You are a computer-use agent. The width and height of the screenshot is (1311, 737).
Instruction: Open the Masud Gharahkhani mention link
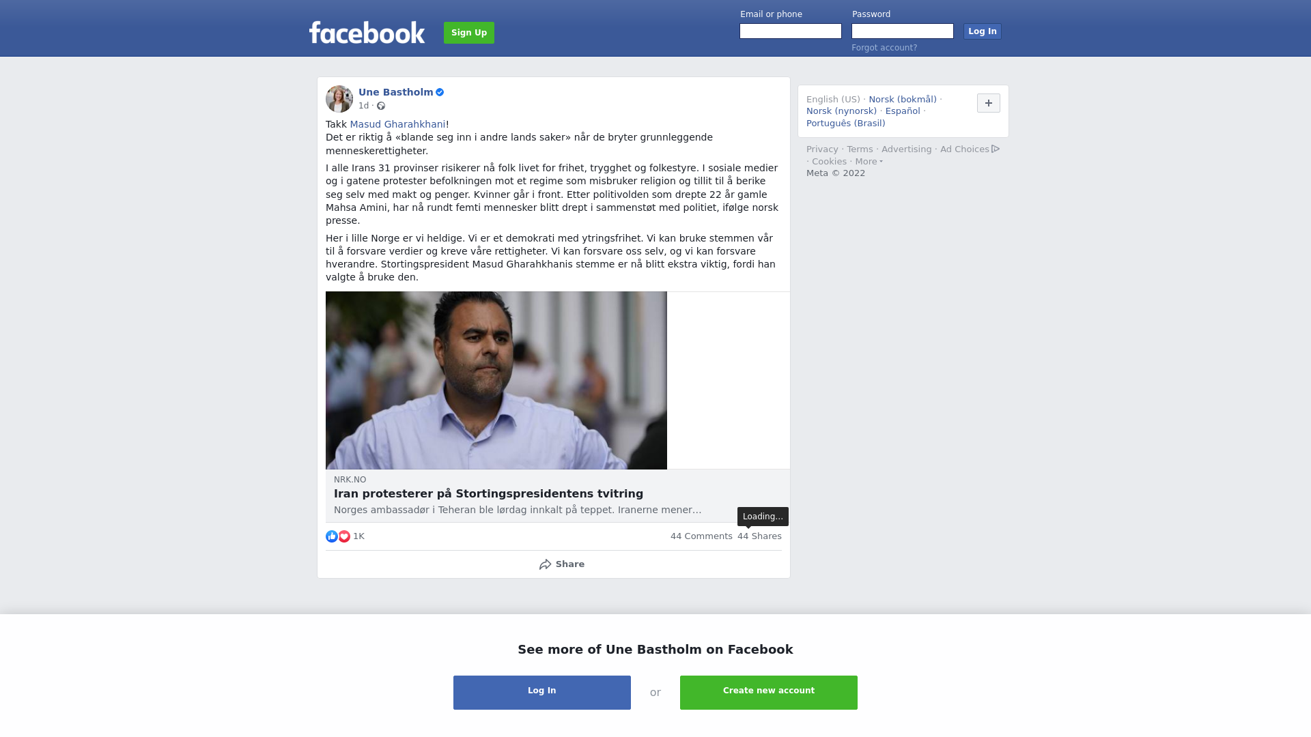[397, 124]
